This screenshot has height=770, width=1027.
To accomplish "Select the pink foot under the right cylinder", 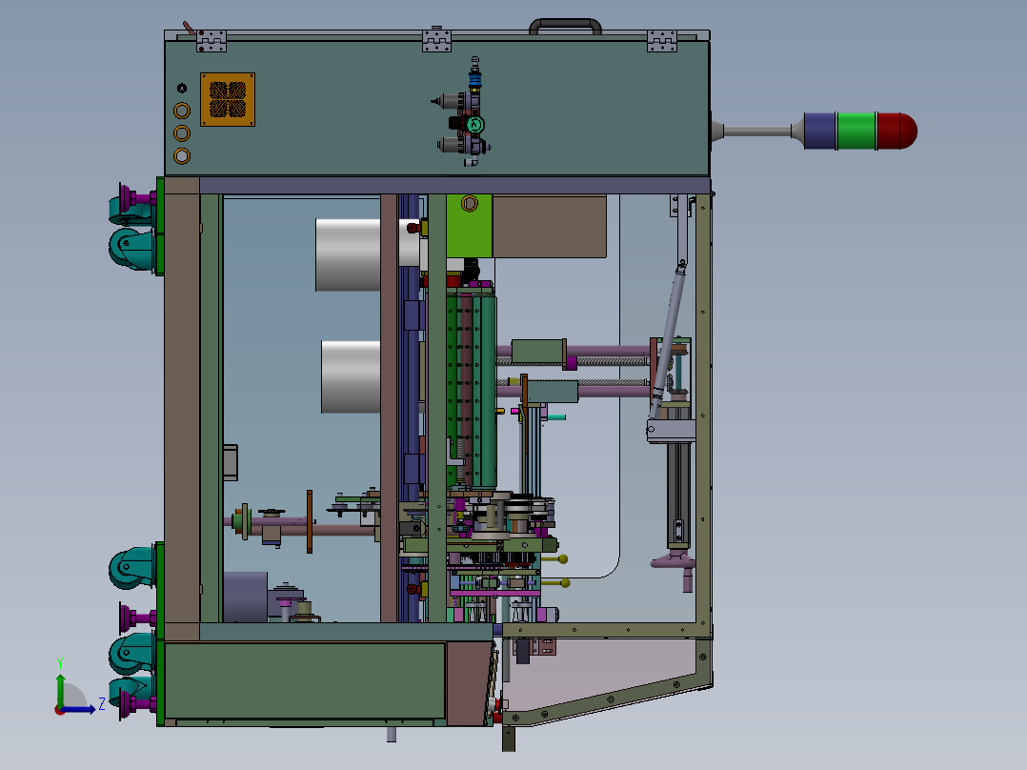I will (x=673, y=560).
